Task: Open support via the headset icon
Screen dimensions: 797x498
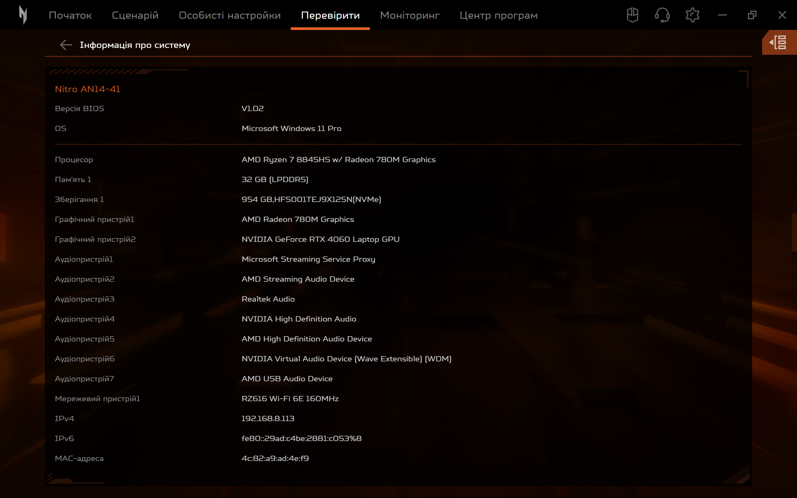Action: click(x=662, y=15)
